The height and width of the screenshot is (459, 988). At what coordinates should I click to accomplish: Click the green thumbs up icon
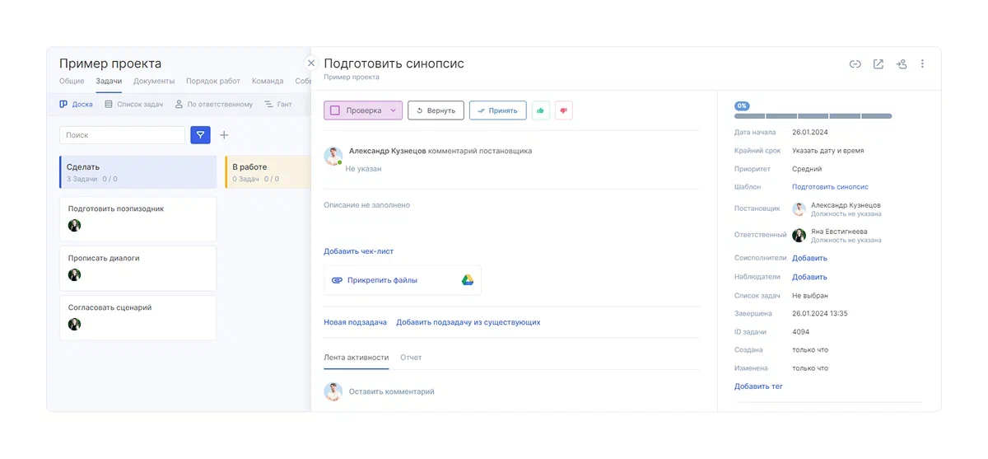[540, 110]
